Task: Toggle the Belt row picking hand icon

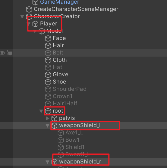Action: point(9,53)
